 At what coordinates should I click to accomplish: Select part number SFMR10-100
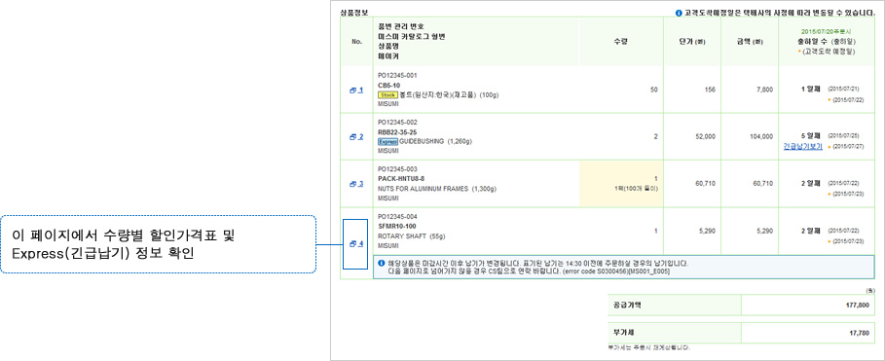point(395,226)
